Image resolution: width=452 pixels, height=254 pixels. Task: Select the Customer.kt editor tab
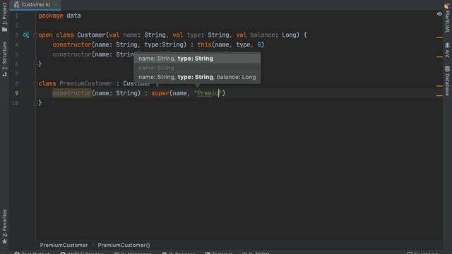[35, 5]
